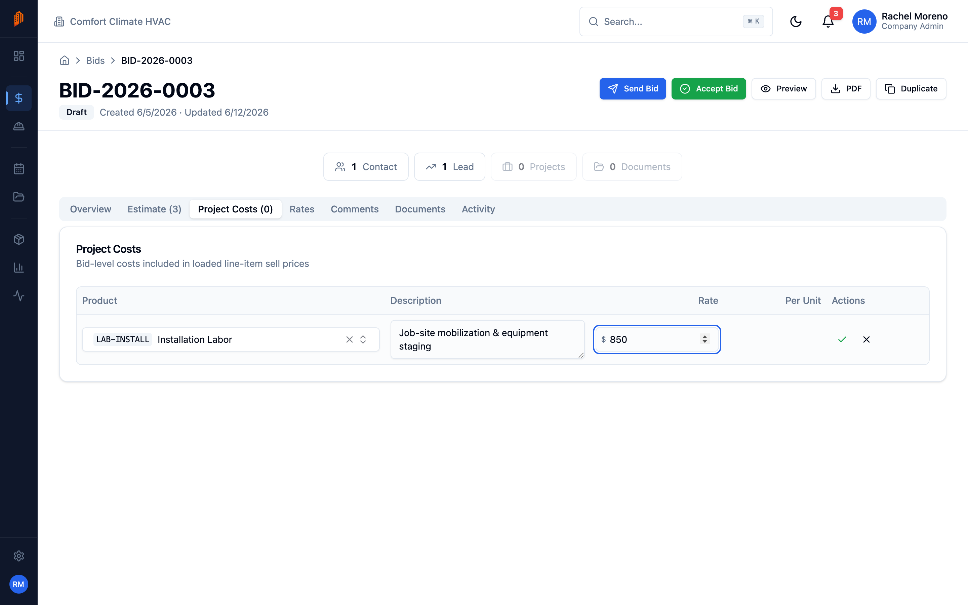Open the dashboard grid icon in sidebar
Image resolution: width=968 pixels, height=605 pixels.
click(x=19, y=55)
